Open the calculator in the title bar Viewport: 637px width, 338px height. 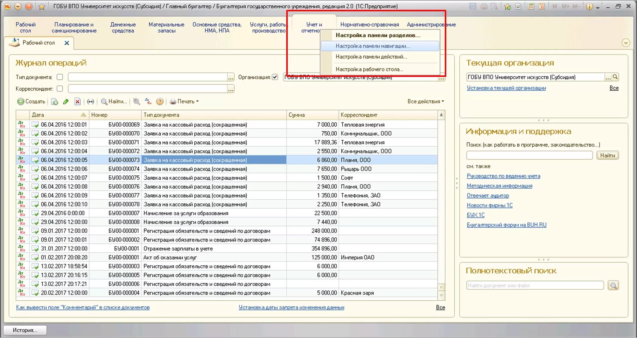click(531, 6)
